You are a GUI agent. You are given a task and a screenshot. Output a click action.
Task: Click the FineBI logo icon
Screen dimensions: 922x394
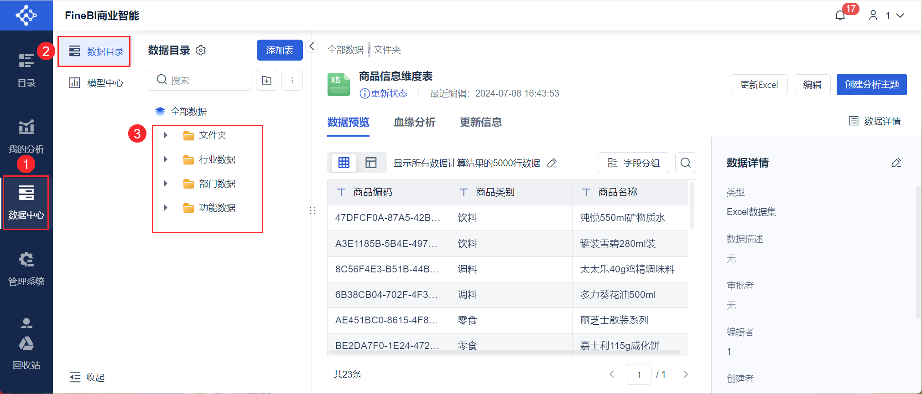click(x=26, y=15)
